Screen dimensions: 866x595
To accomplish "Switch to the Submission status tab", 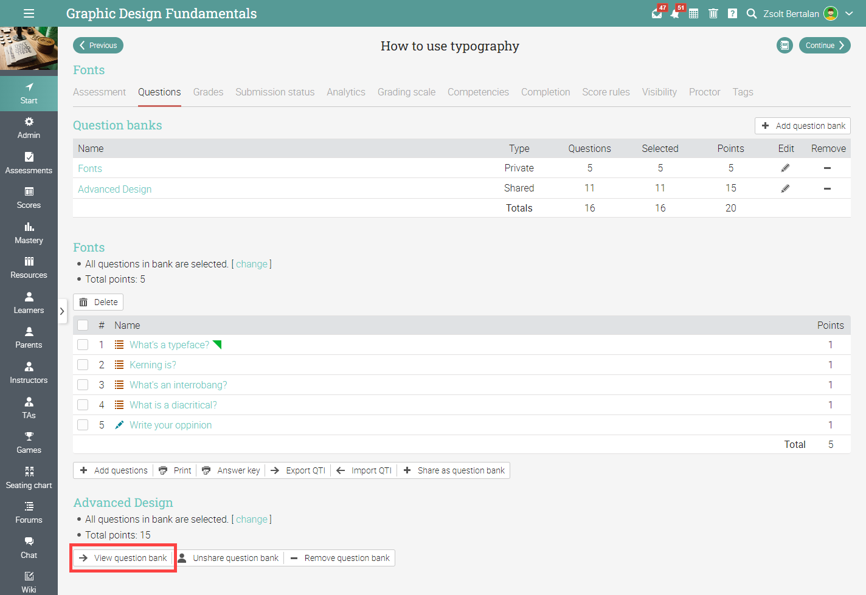I will (275, 92).
